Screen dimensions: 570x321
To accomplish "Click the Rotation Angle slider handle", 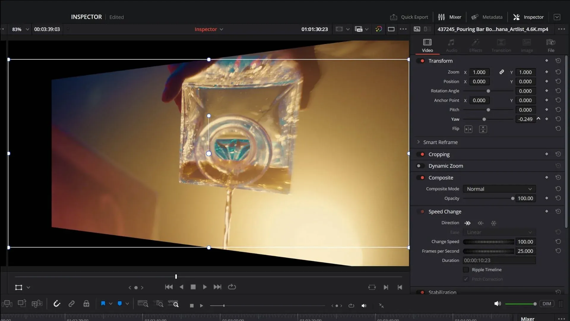I will [488, 91].
